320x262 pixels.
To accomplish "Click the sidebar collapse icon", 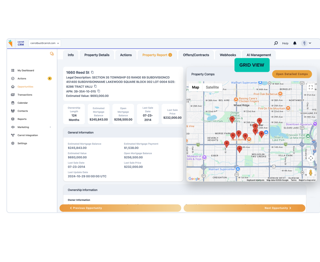I will coord(52,54).
